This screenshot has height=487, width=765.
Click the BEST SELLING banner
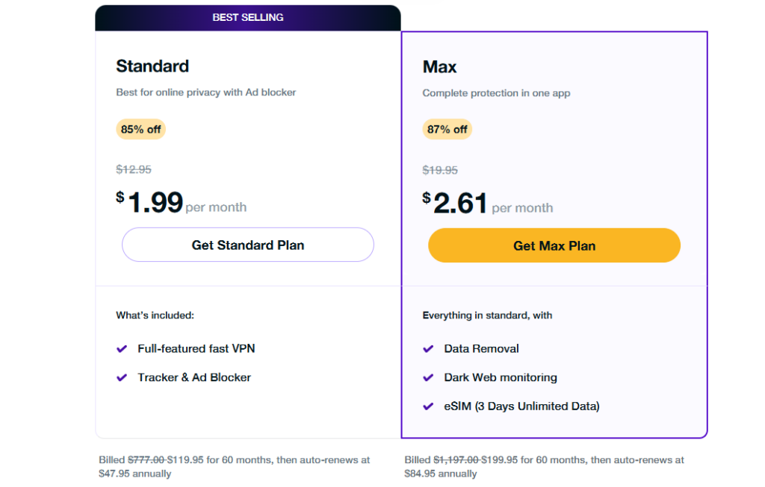click(x=247, y=17)
